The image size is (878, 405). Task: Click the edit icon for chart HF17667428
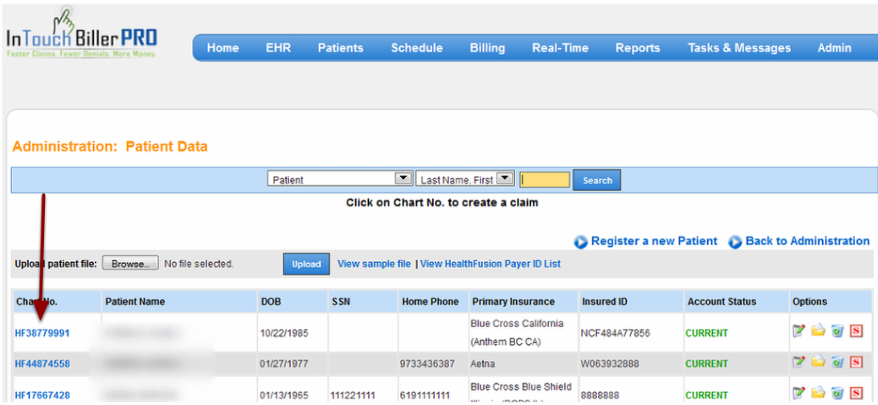[798, 393]
